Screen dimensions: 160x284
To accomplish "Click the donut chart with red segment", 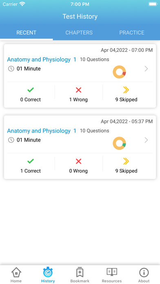I will pos(119,72).
